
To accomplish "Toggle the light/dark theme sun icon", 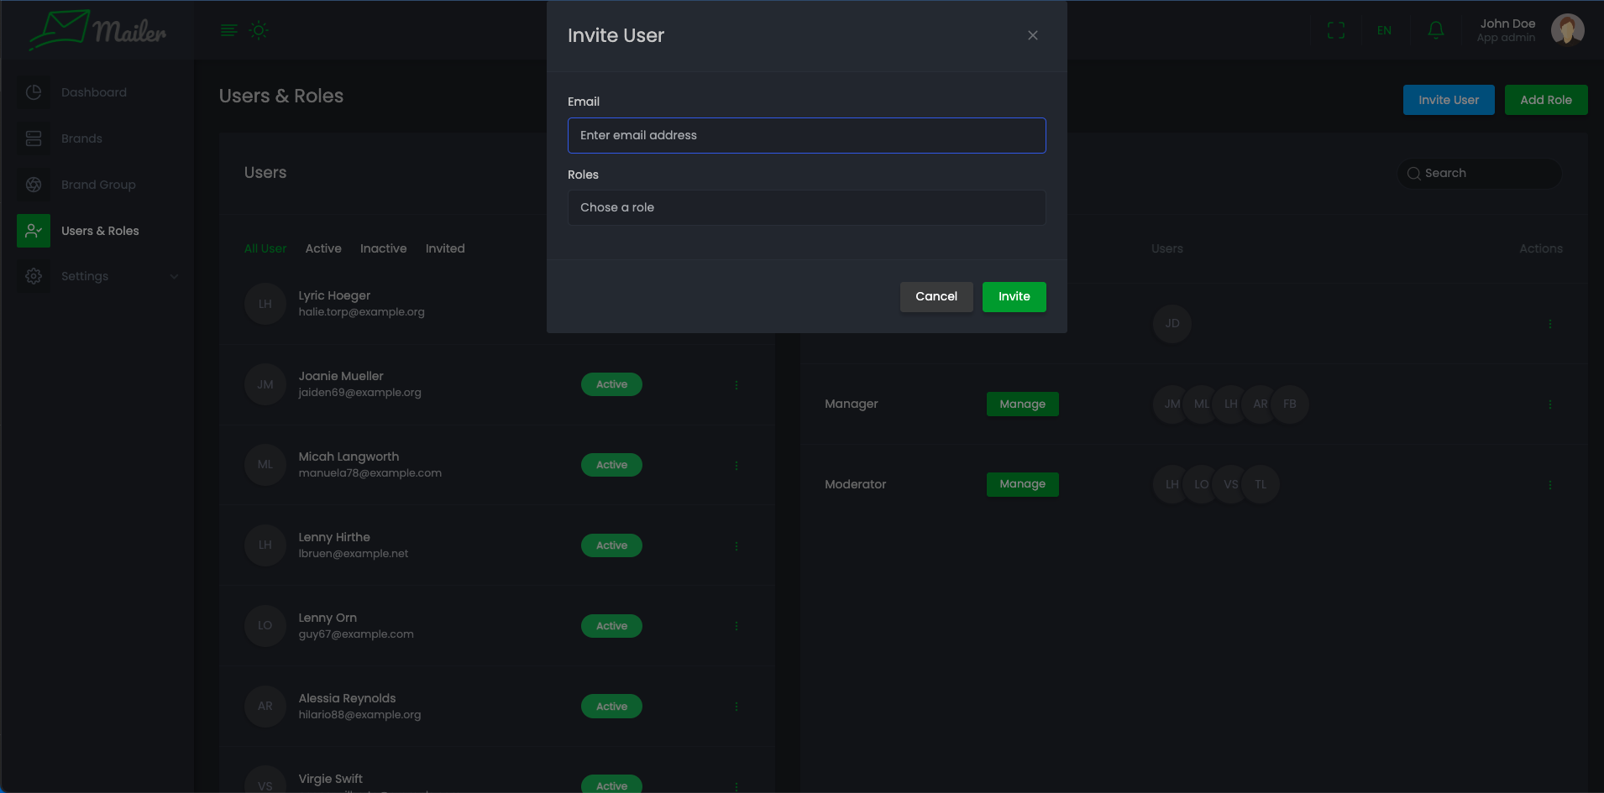I will pyautogui.click(x=259, y=31).
